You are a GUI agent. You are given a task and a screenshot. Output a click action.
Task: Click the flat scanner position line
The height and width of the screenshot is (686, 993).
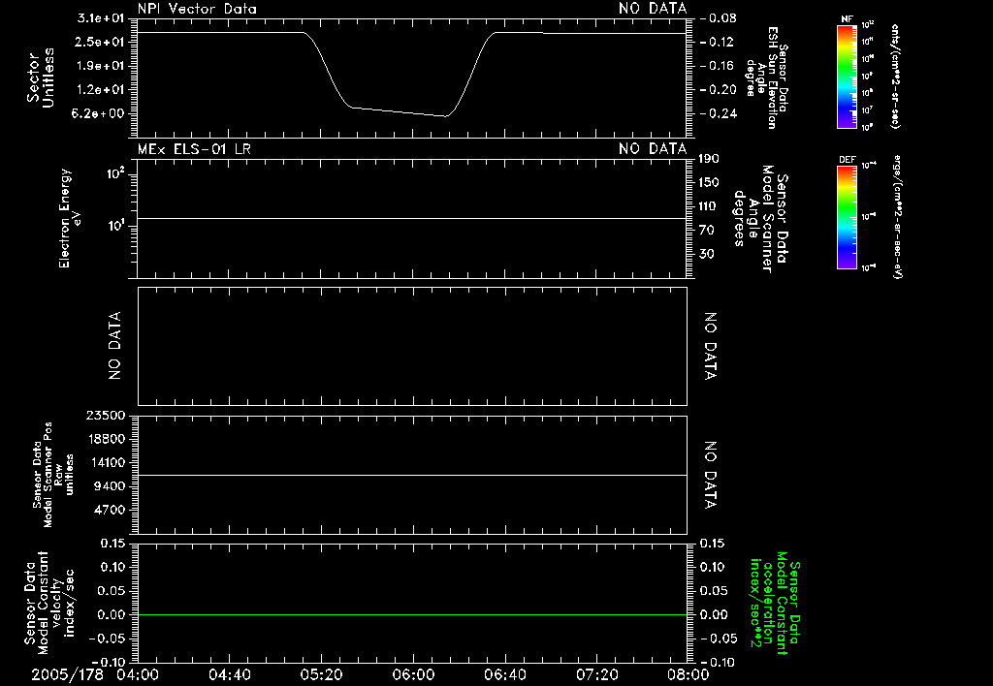click(412, 475)
